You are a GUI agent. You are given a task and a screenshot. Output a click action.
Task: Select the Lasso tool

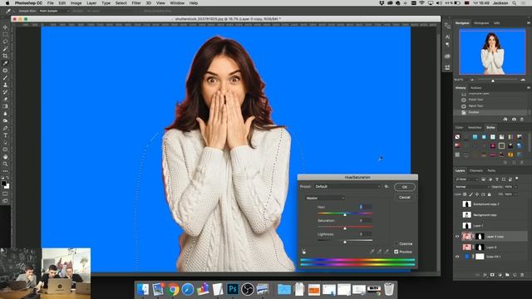click(5, 42)
